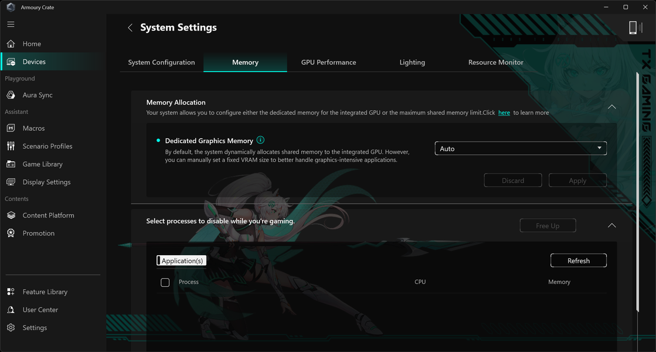The height and width of the screenshot is (352, 656).
Task: Collapse the Select processes section chevron
Action: tap(611, 226)
